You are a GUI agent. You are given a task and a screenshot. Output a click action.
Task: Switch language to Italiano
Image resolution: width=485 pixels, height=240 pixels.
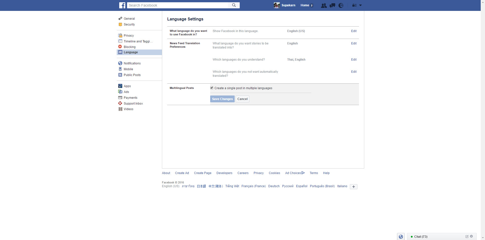click(x=342, y=186)
